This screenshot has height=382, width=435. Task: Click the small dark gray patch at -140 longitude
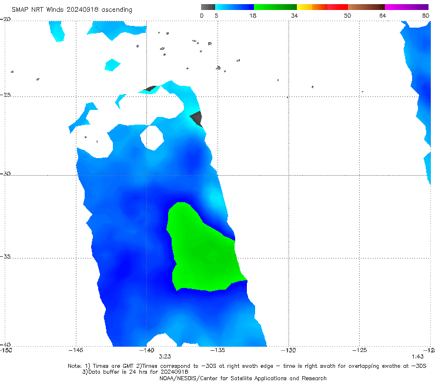[x=150, y=89]
